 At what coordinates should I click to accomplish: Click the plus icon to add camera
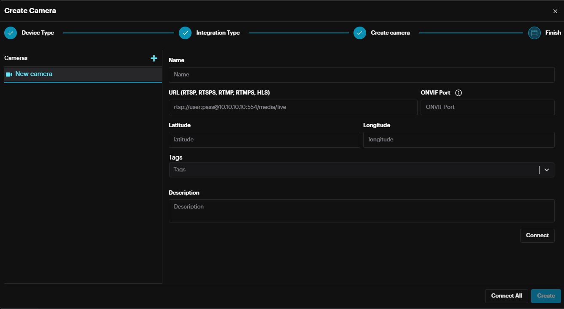pos(154,58)
